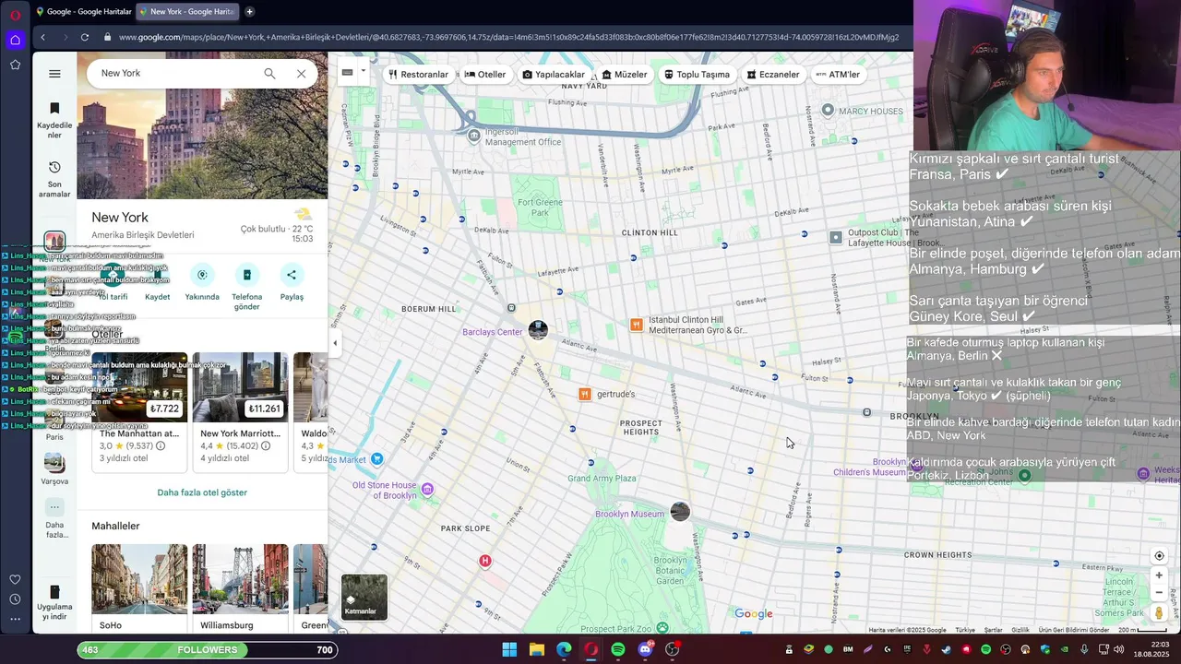The width and height of the screenshot is (1181, 664).
Task: Click Opera sidebar bookmarks star icon
Action: tap(15, 65)
